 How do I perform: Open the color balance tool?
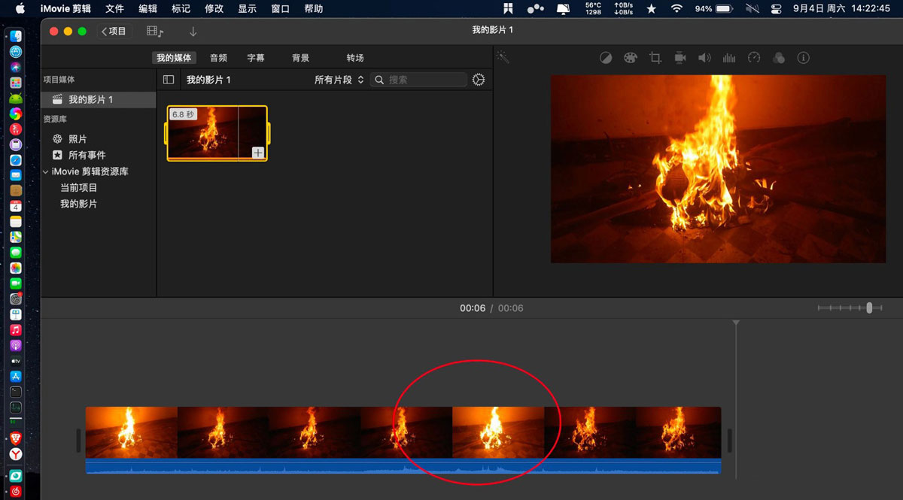point(606,58)
